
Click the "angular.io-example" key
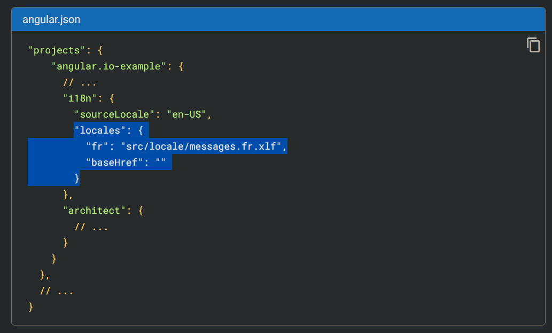108,66
